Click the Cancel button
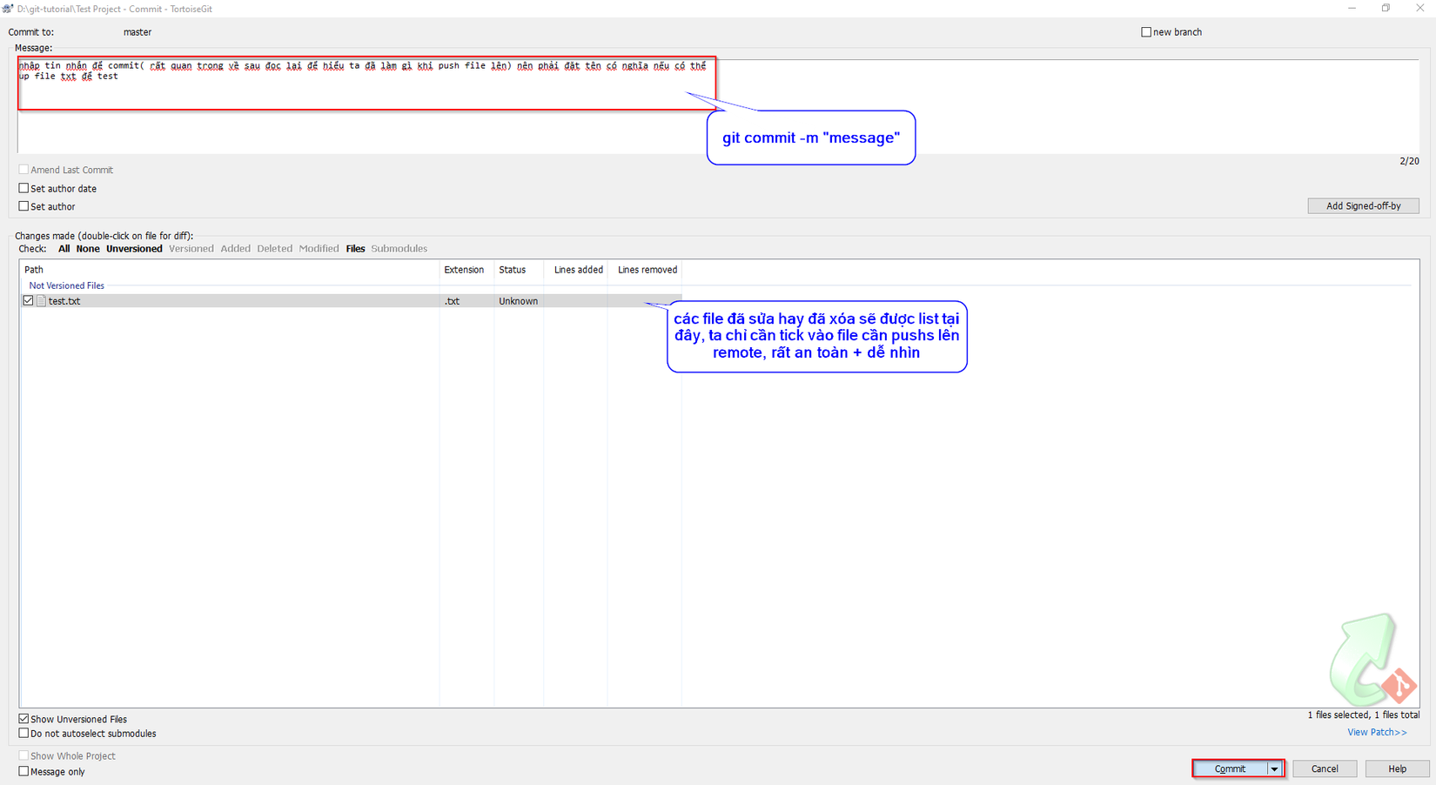This screenshot has height=785, width=1436. pyautogui.click(x=1325, y=769)
